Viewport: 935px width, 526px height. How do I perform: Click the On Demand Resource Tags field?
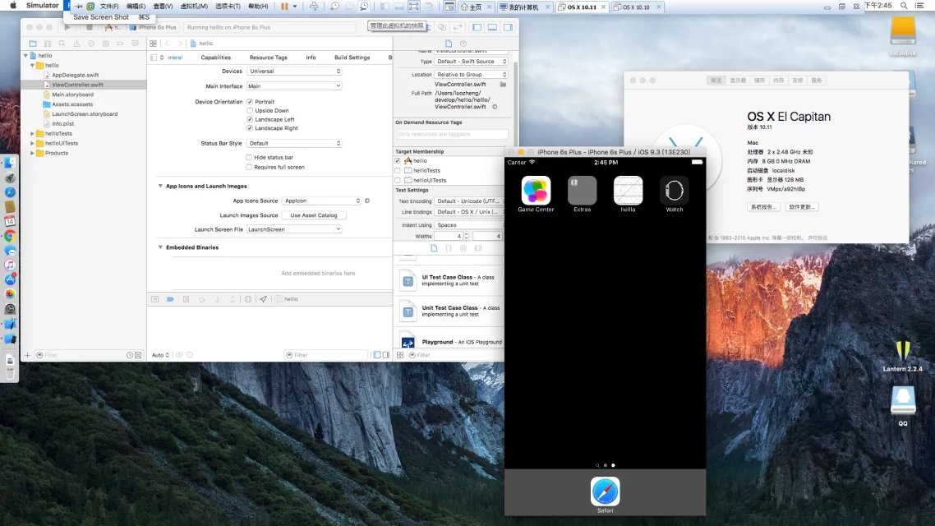click(x=452, y=134)
